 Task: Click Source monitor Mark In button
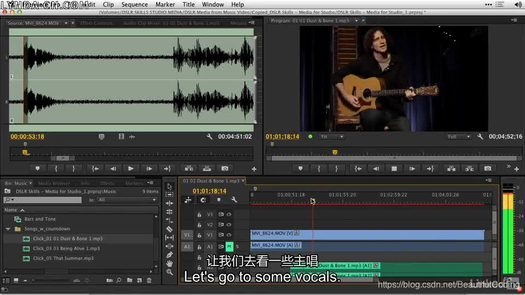tap(56, 169)
